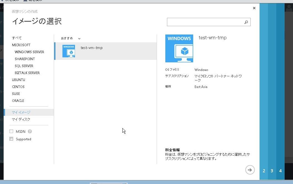This screenshot has height=184, width=293.
Task: Click the Windows OS family value
Action: coord(201,70)
